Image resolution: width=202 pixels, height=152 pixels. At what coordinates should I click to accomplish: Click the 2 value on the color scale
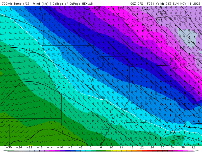click(91, 147)
